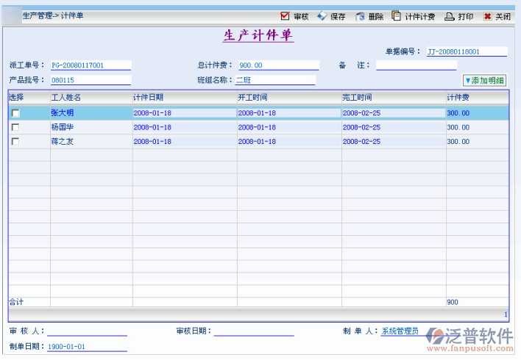This screenshot has width=521, height=360.
Task: Tick the checkbox for worker 张大明
Action: (x=15, y=113)
